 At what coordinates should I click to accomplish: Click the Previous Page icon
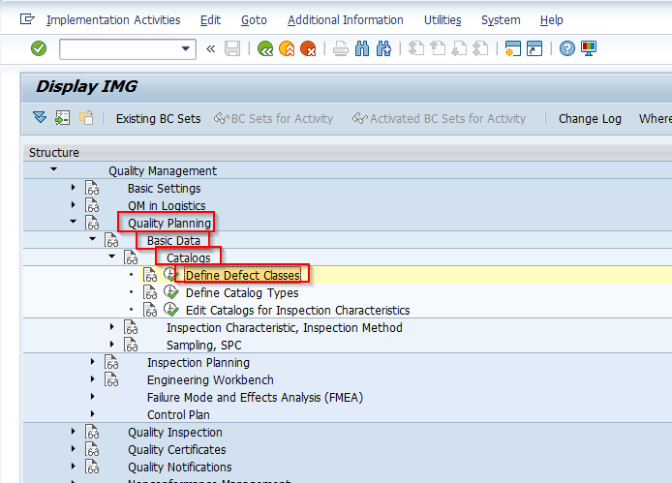[438, 48]
